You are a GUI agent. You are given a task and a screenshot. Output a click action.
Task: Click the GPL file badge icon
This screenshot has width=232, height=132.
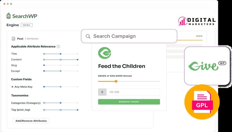click(202, 102)
